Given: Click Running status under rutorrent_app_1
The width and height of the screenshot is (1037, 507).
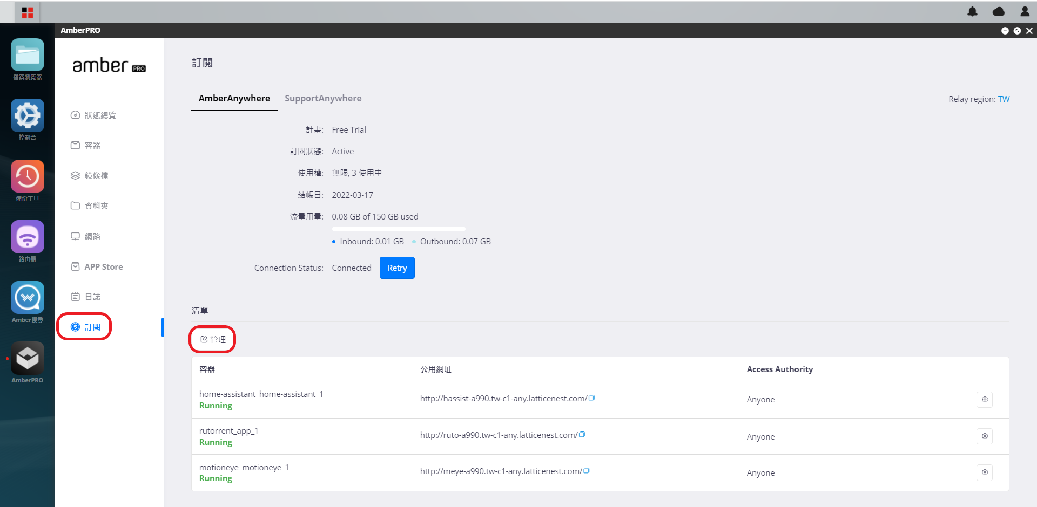Looking at the screenshot, I should click(216, 442).
